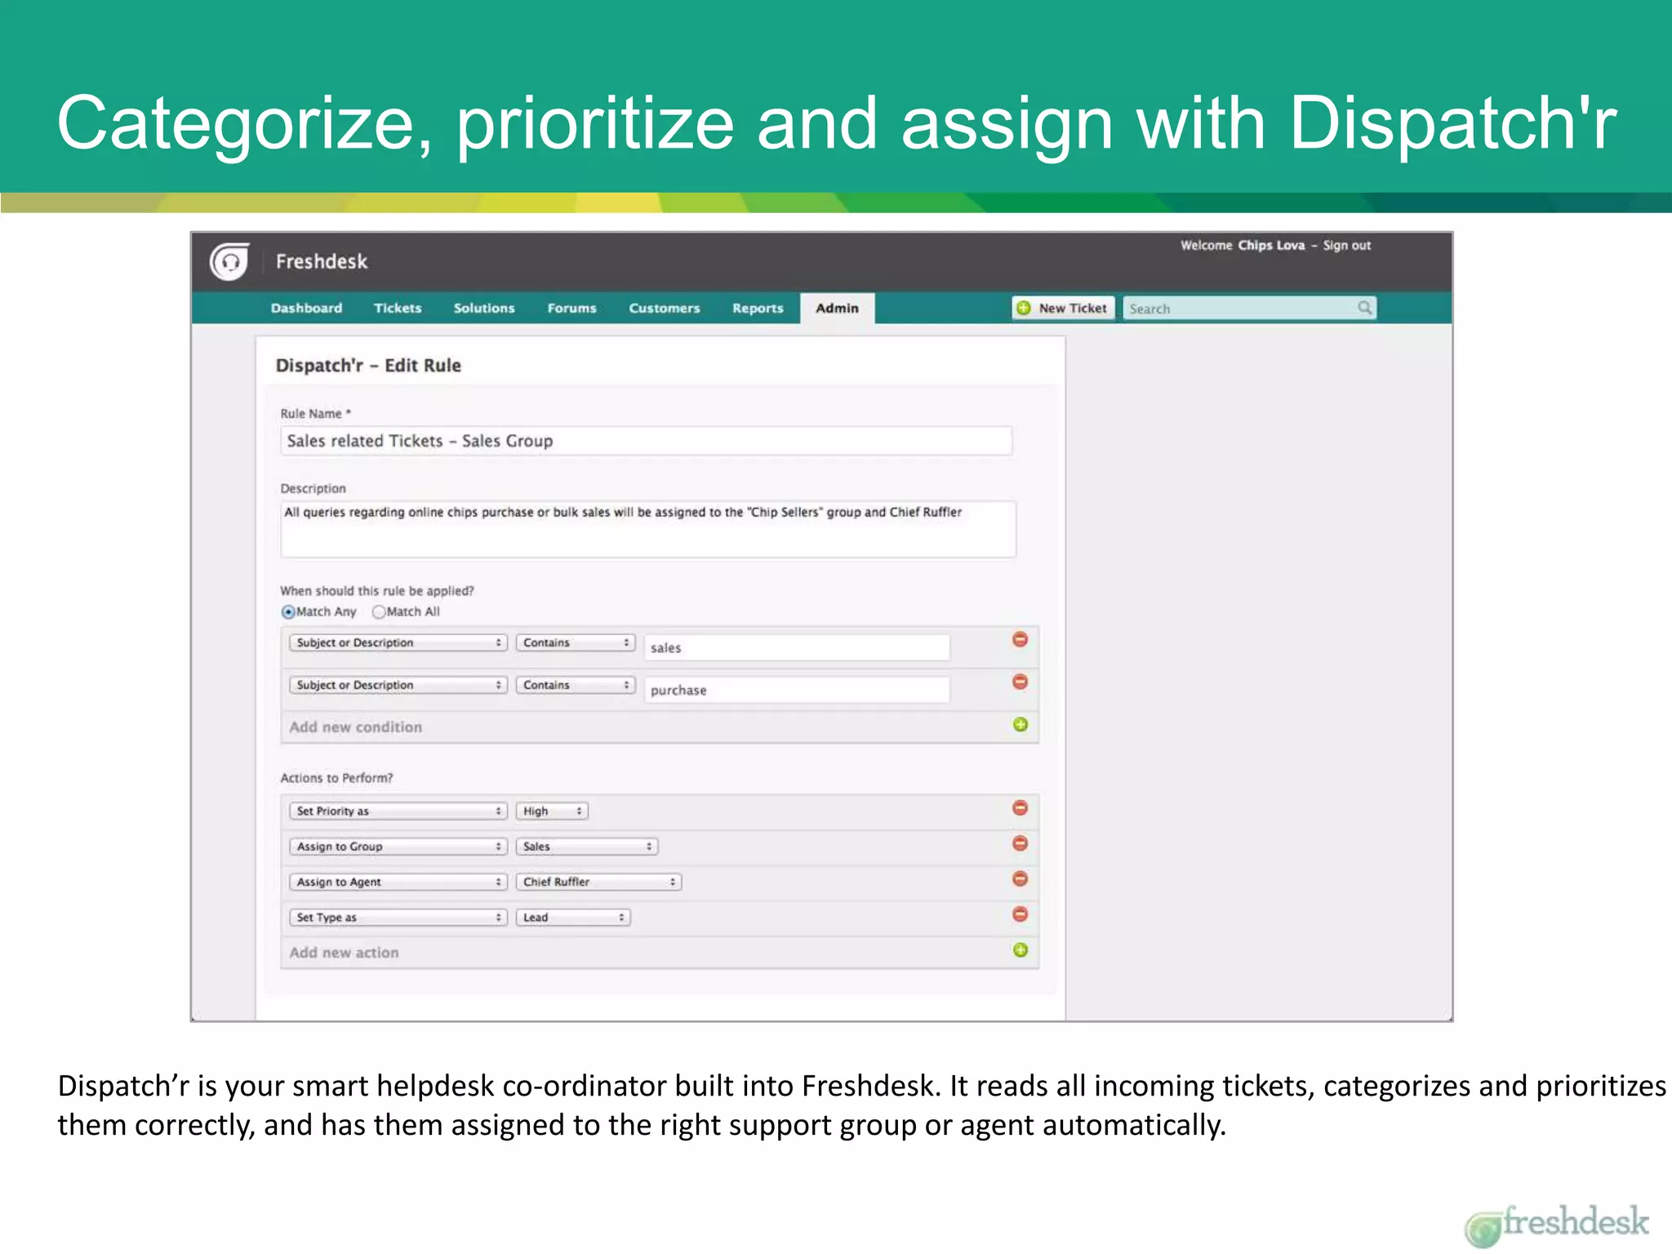
Task: Change the Lead type dropdown
Action: (573, 918)
